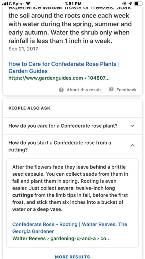Expand "How do you care for a Confederate rose plant?"

pos(72,126)
